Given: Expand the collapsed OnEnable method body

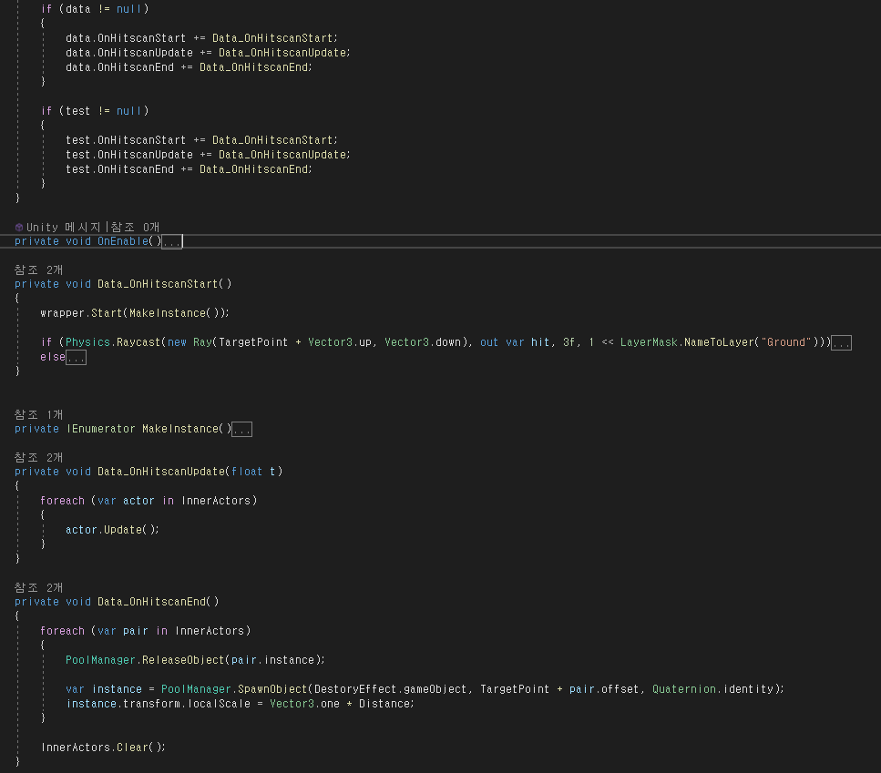Looking at the screenshot, I should [x=172, y=242].
